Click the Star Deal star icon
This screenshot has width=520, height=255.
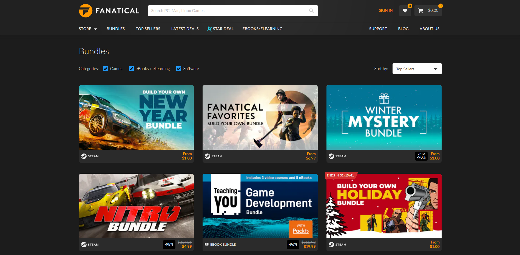coord(209,29)
